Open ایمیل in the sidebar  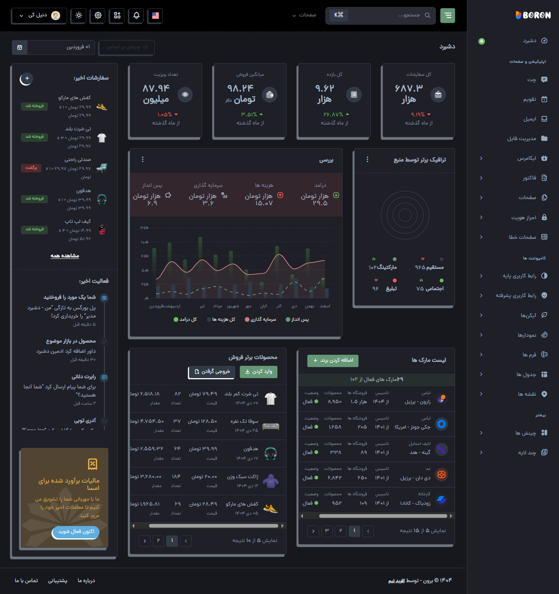tap(535, 119)
